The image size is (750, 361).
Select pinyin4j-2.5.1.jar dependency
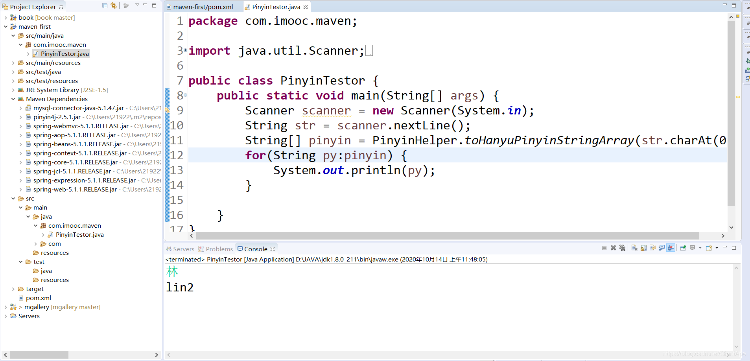pos(57,117)
